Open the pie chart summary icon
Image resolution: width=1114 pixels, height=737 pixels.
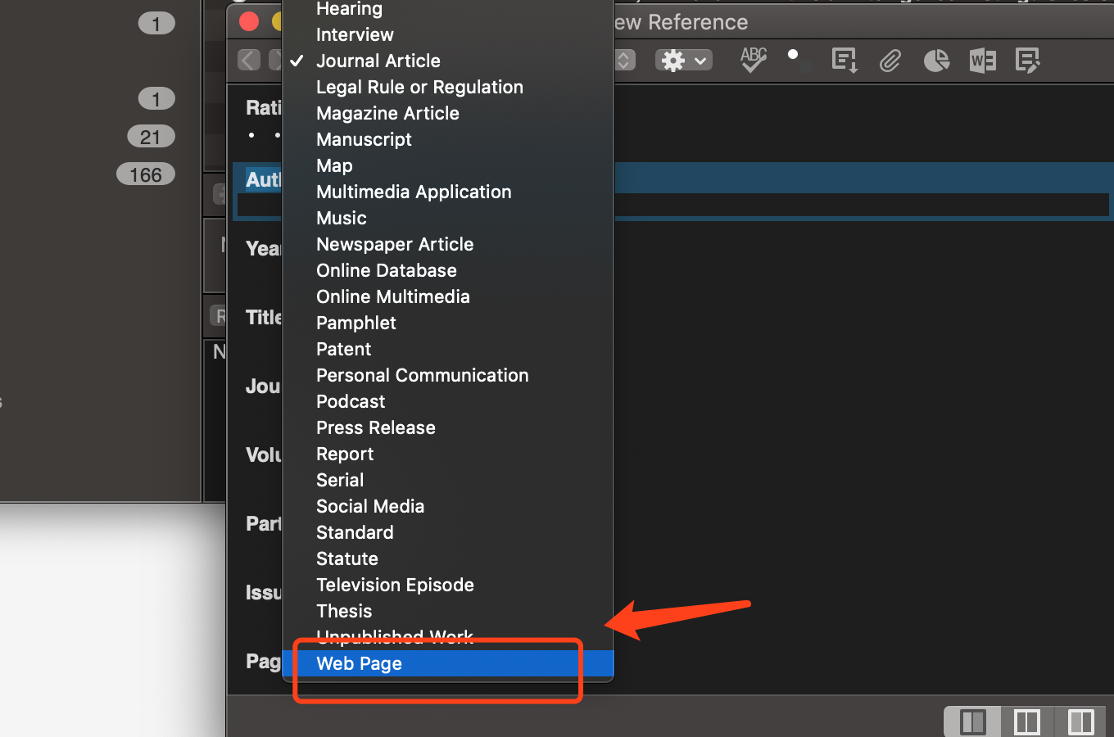[x=936, y=60]
